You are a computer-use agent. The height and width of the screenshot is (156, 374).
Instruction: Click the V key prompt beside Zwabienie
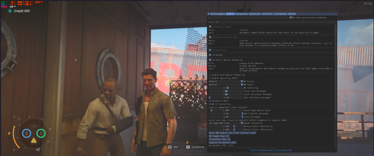pos(188,147)
